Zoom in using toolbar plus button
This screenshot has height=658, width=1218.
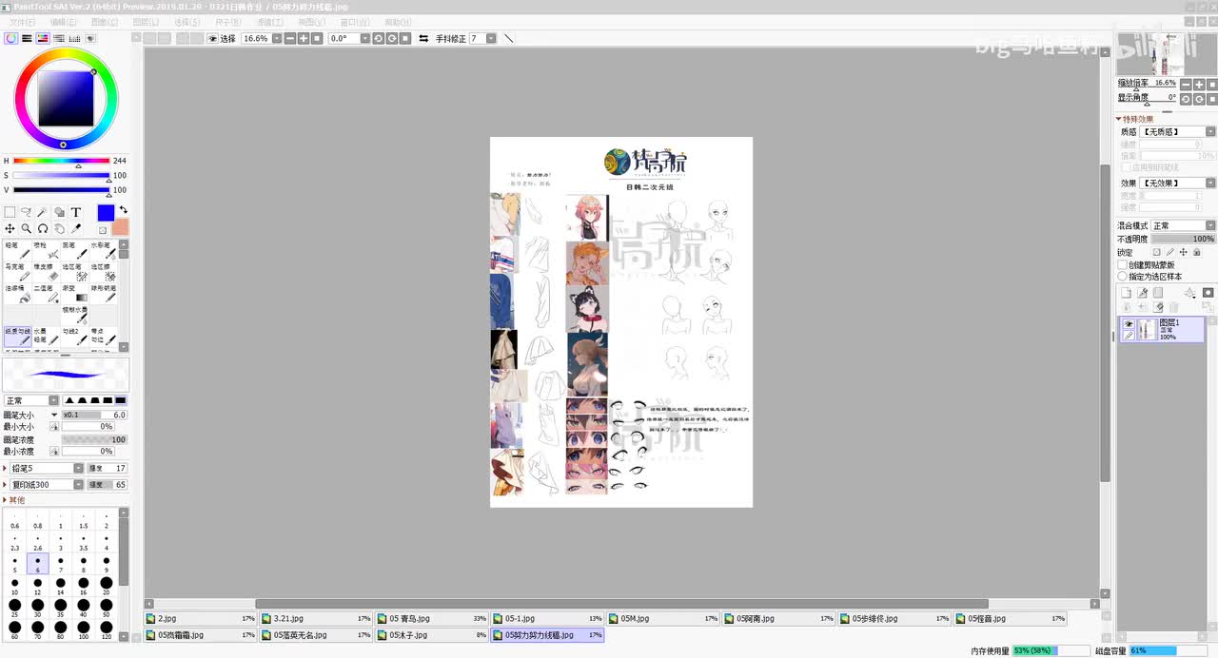click(x=304, y=39)
